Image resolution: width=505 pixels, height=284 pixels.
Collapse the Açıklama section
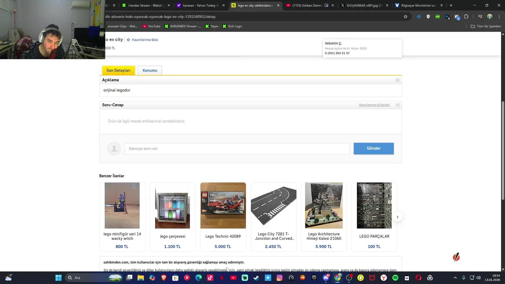pyautogui.click(x=398, y=80)
